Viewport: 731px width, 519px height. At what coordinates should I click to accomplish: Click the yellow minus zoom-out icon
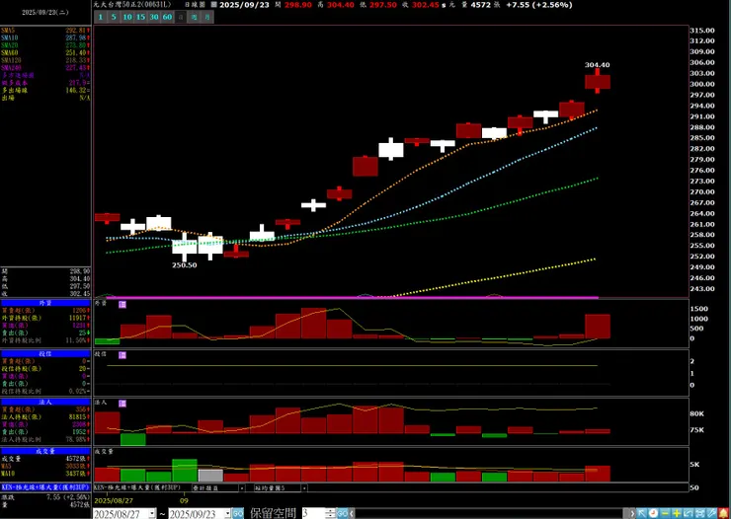coord(665,513)
